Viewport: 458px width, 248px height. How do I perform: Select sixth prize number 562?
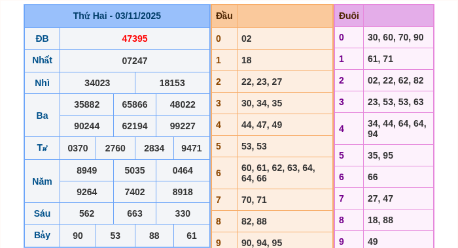coord(87,213)
